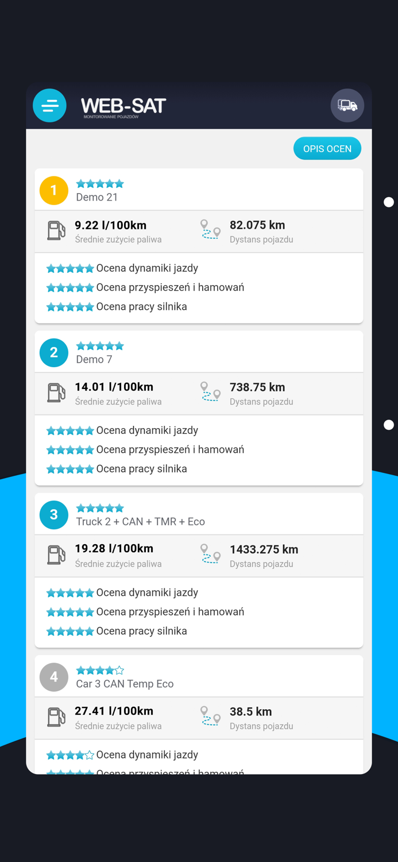Expand the Demo 21 vehicle card
398x862 pixels.
(199, 190)
